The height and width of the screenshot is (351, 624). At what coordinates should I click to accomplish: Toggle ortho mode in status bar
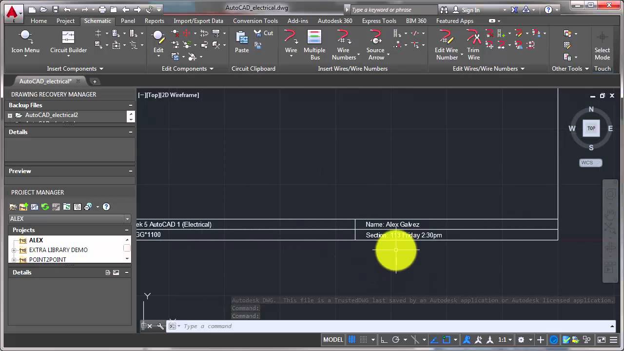point(384,340)
